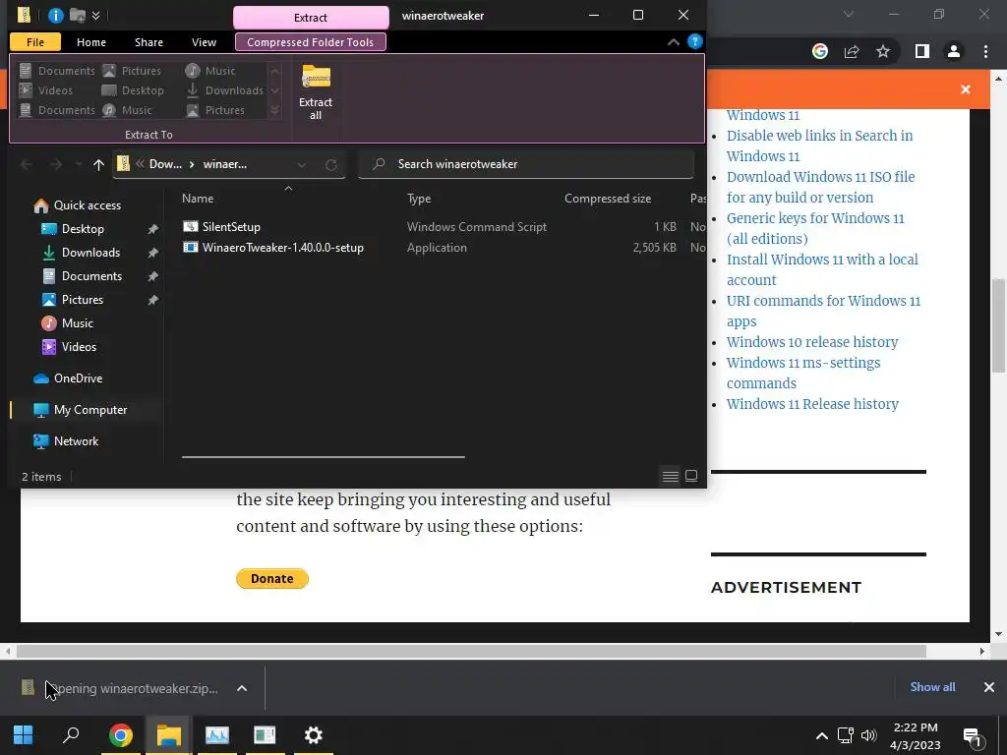Open the File ribbon tab
Viewport: 1007px width, 755px height.
pyautogui.click(x=35, y=42)
